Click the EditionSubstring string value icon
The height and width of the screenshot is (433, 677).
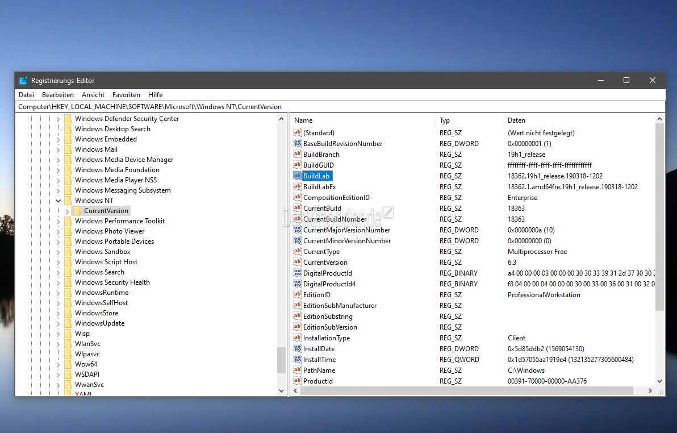297,317
